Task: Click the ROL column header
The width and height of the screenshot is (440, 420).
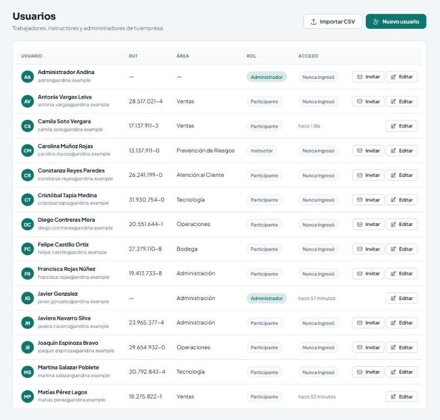Action: [252, 56]
